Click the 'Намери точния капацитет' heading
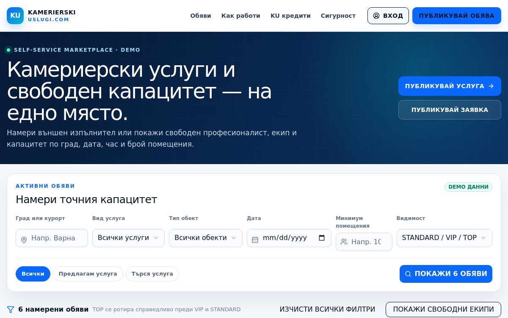Image resolution: width=508 pixels, height=318 pixels. pyautogui.click(x=86, y=199)
